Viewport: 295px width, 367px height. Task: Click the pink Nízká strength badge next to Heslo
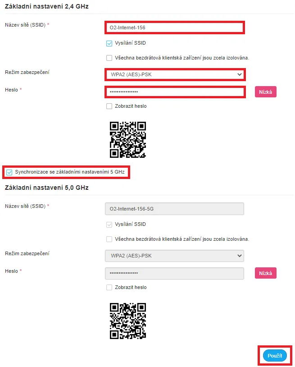265,92
